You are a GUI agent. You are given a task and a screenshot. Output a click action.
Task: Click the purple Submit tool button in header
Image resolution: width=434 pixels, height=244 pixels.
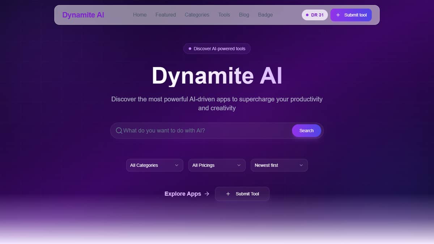tap(351, 15)
